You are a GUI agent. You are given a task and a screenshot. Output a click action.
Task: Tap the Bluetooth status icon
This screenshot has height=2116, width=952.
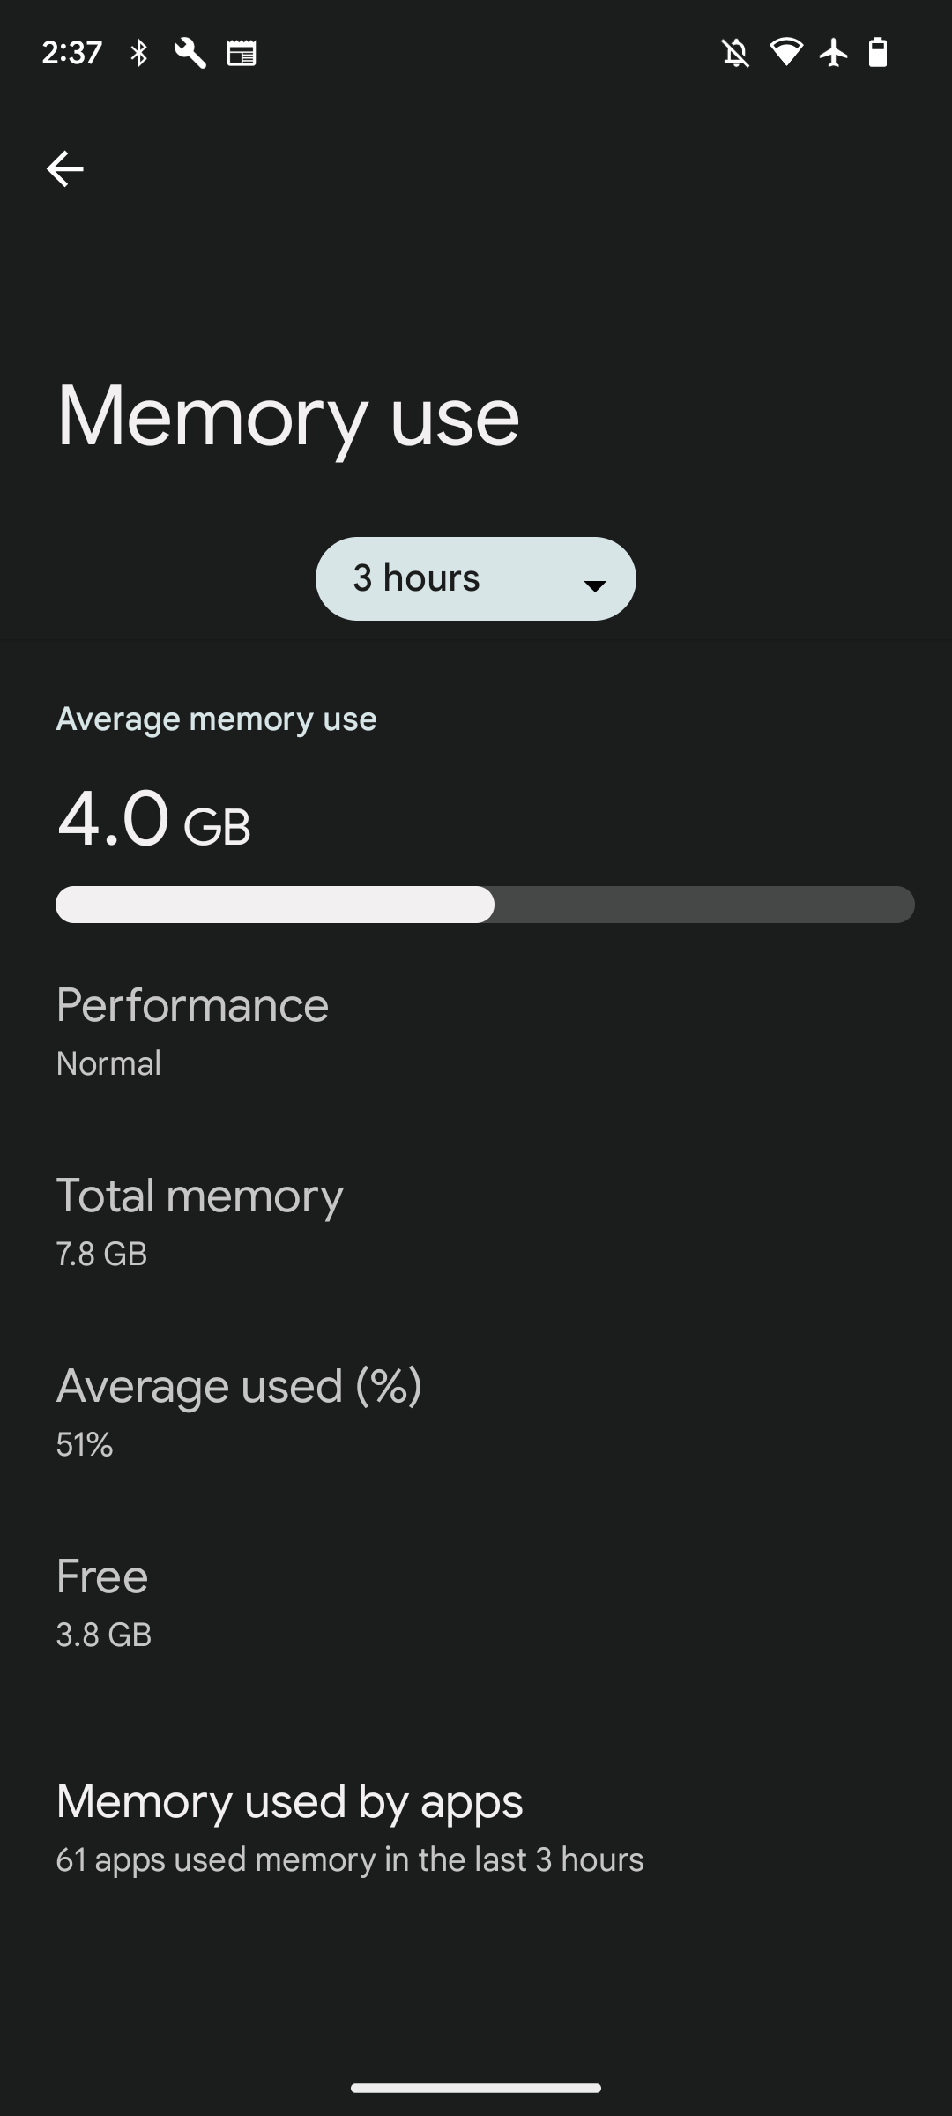pos(139,53)
